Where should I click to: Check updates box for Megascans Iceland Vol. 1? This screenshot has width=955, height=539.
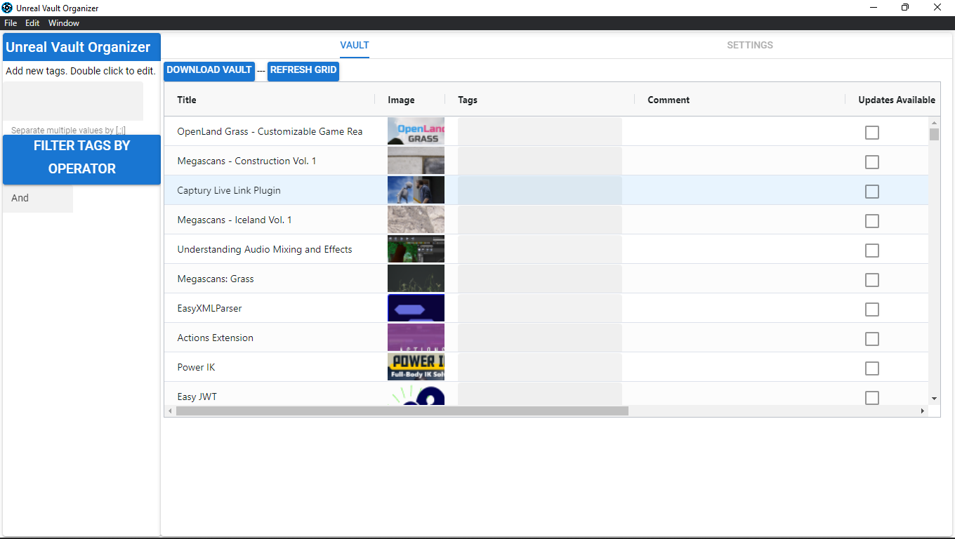[x=872, y=221]
